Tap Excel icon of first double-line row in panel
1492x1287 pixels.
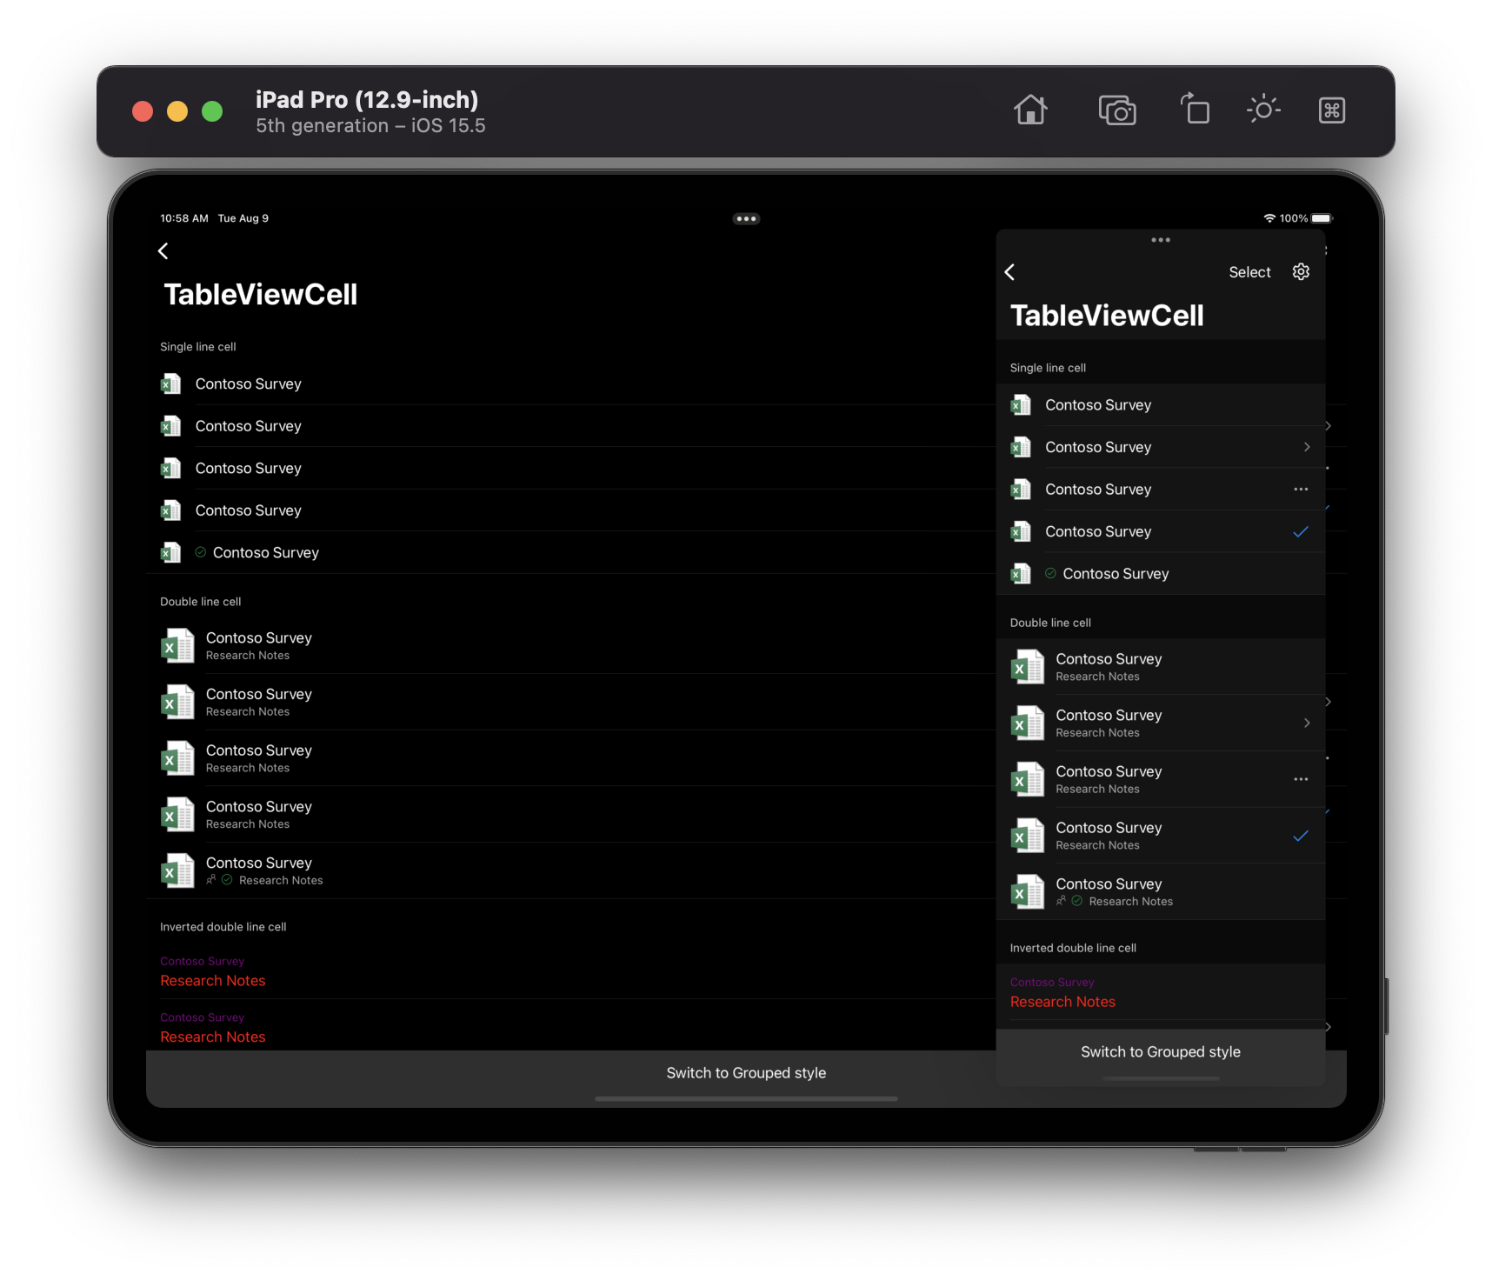pos(1028,667)
